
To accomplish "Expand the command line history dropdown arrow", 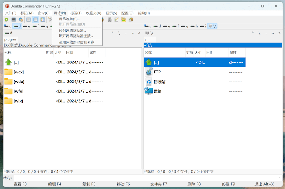I will 280,178.
